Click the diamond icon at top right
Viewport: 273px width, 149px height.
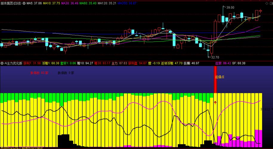[x=266, y=3]
